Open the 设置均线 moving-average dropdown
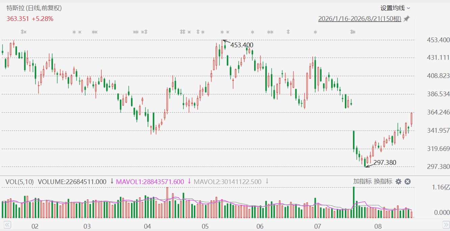The image size is (450, 231). [395, 8]
